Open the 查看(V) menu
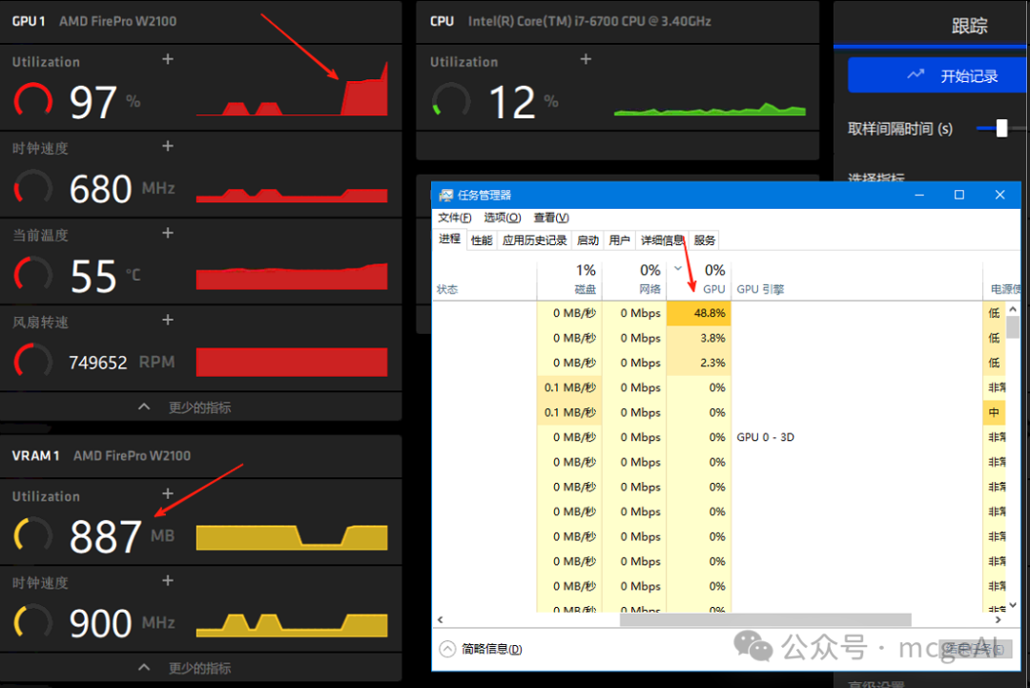The width and height of the screenshot is (1030, 688). tap(551, 218)
